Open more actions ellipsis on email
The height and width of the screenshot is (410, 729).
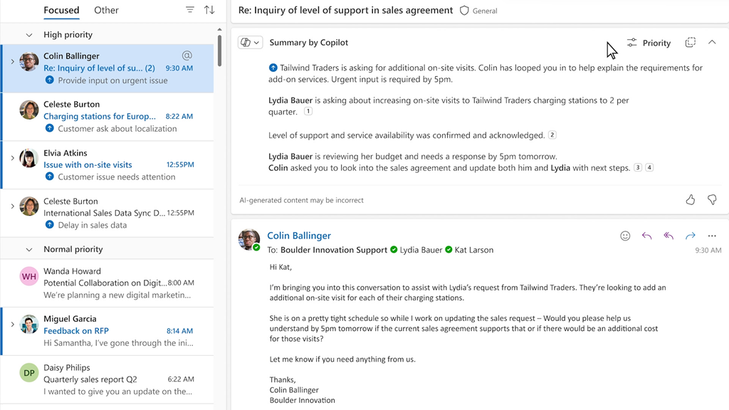pyautogui.click(x=712, y=236)
